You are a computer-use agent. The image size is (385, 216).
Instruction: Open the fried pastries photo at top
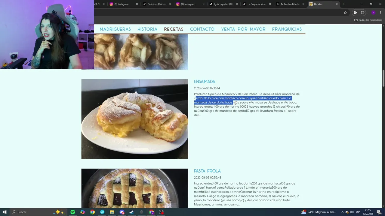click(x=141, y=52)
